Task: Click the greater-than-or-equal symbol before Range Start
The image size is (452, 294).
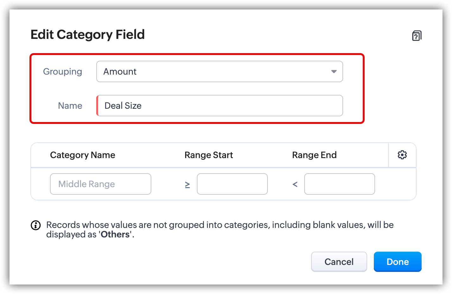Action: click(187, 184)
